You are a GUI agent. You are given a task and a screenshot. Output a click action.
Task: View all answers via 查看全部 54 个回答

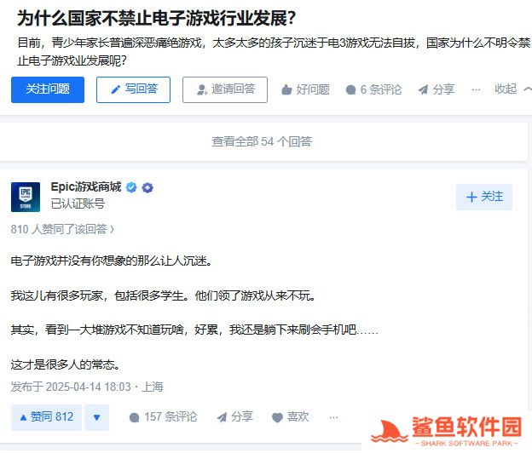[x=262, y=141]
